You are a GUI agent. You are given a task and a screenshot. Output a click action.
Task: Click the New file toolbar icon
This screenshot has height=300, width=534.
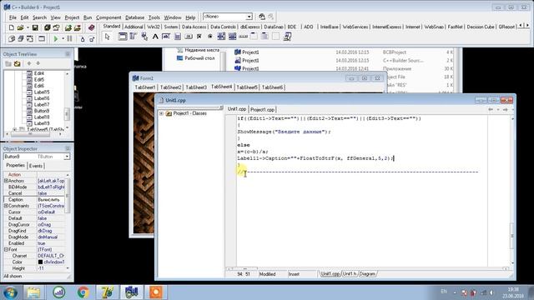[11, 27]
